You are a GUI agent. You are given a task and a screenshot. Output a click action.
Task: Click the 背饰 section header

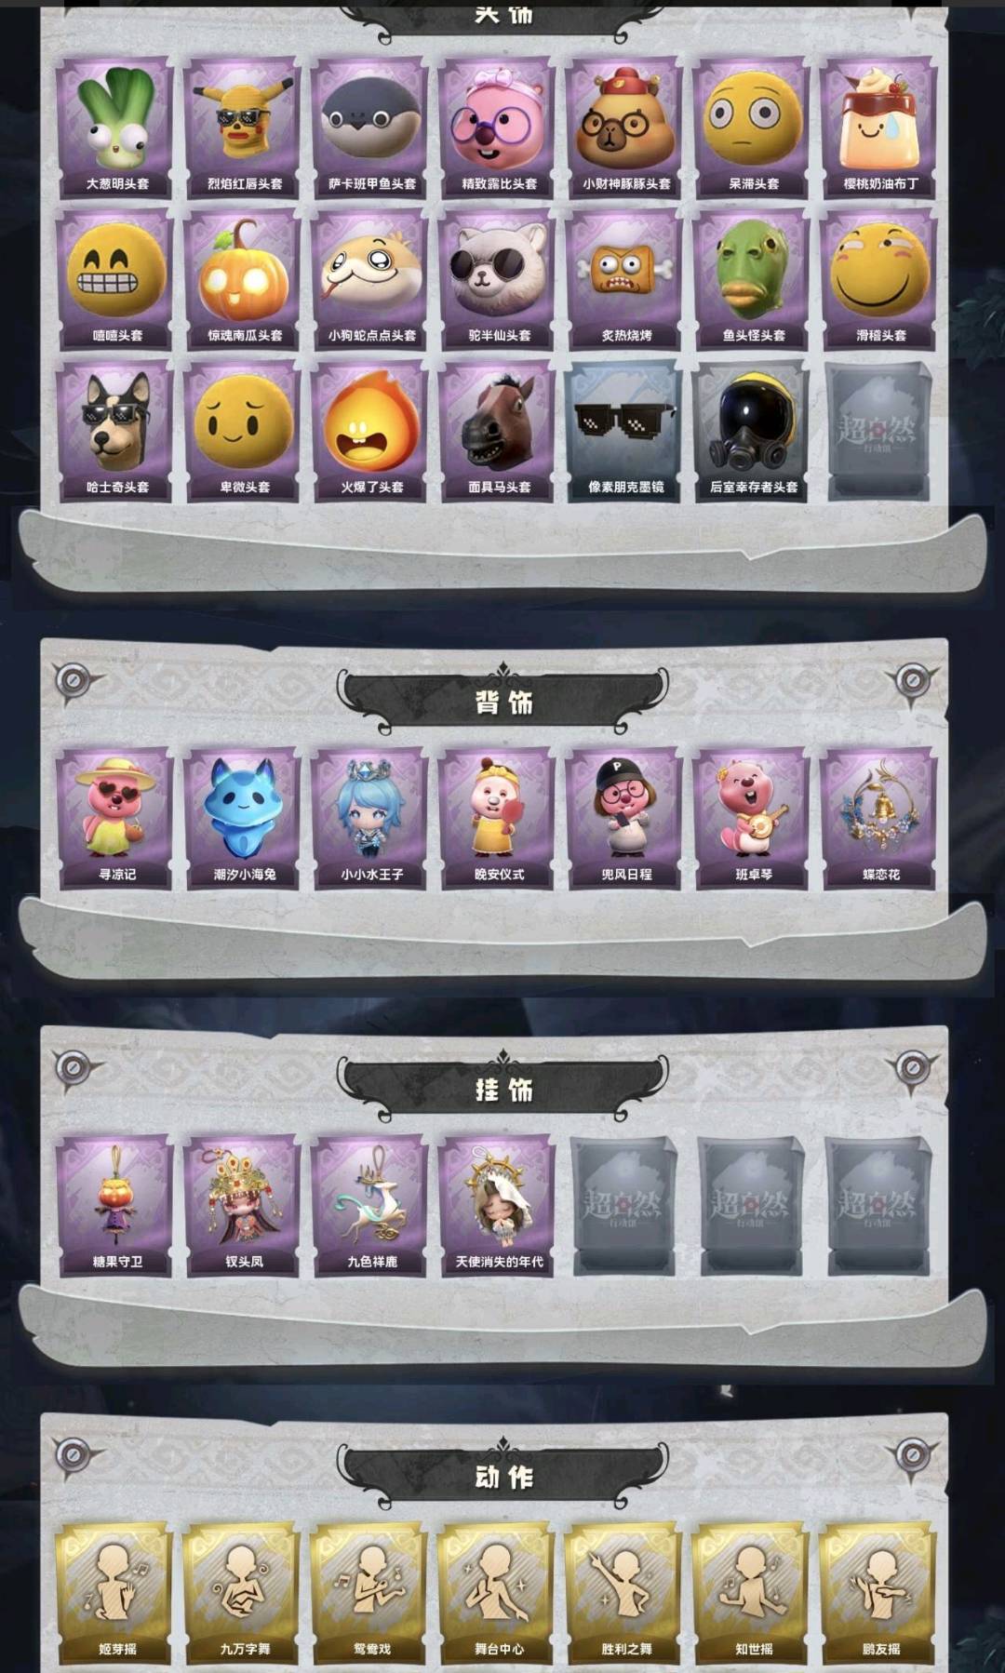(x=502, y=701)
